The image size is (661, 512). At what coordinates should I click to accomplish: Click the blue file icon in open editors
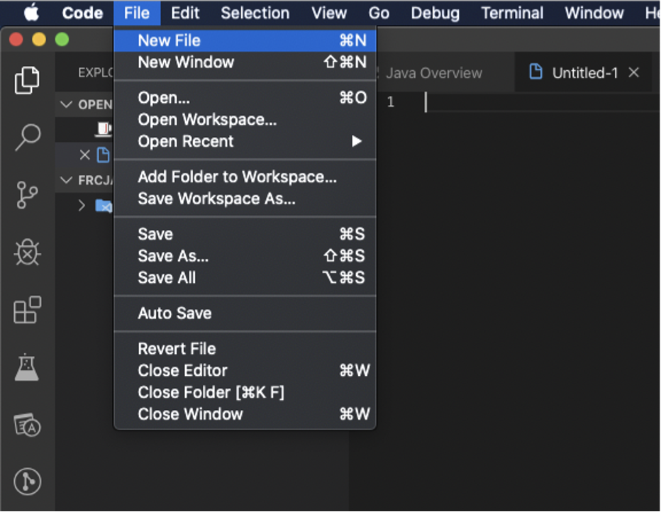(x=104, y=155)
